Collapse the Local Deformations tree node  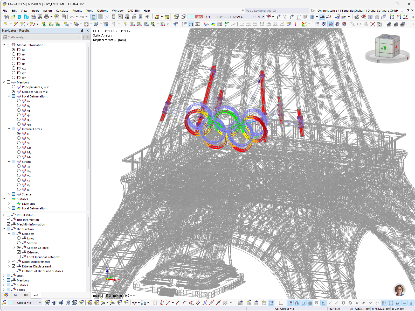tap(9, 96)
